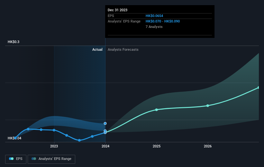The image size is (264, 167).
Task: Click the 2026 EPS forecast data point
Action: 208,106
